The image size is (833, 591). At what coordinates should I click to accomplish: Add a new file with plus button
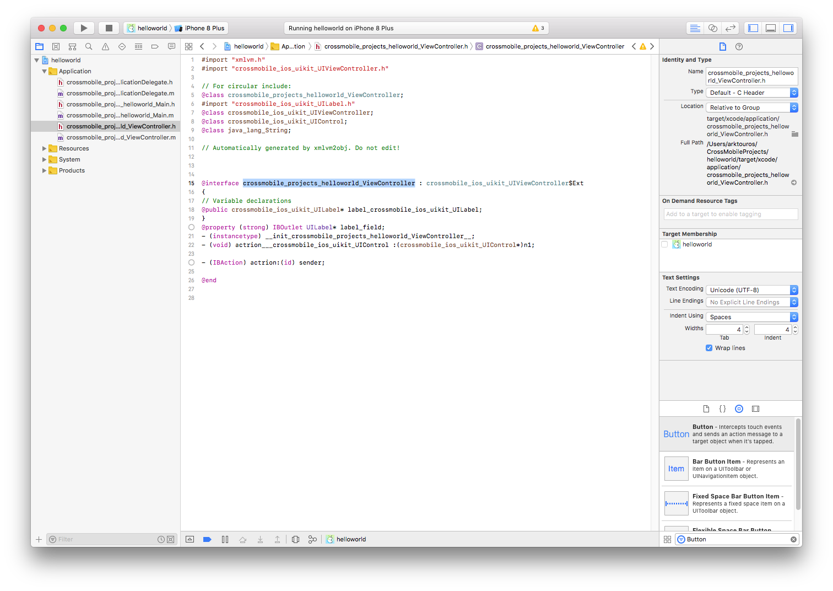[39, 539]
